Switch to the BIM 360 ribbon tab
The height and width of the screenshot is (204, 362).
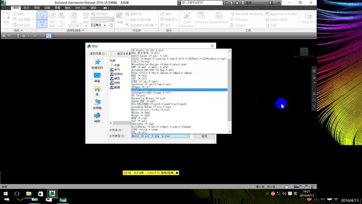[81, 8]
